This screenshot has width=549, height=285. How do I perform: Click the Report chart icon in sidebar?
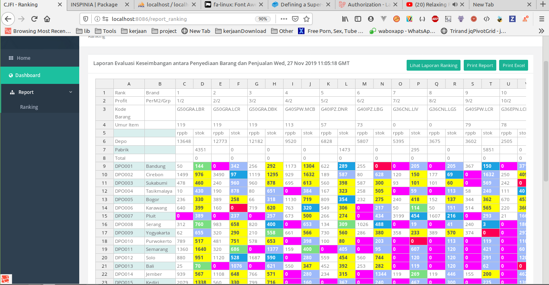(11, 92)
